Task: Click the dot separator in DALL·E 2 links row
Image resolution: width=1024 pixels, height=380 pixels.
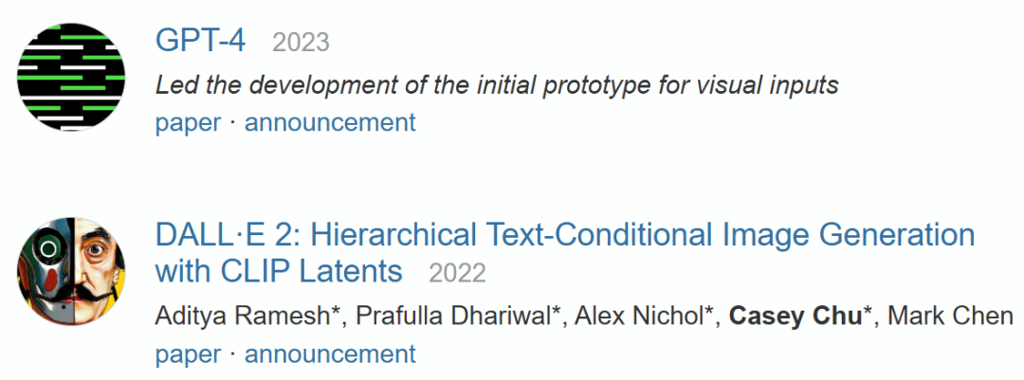Action: pos(233,355)
